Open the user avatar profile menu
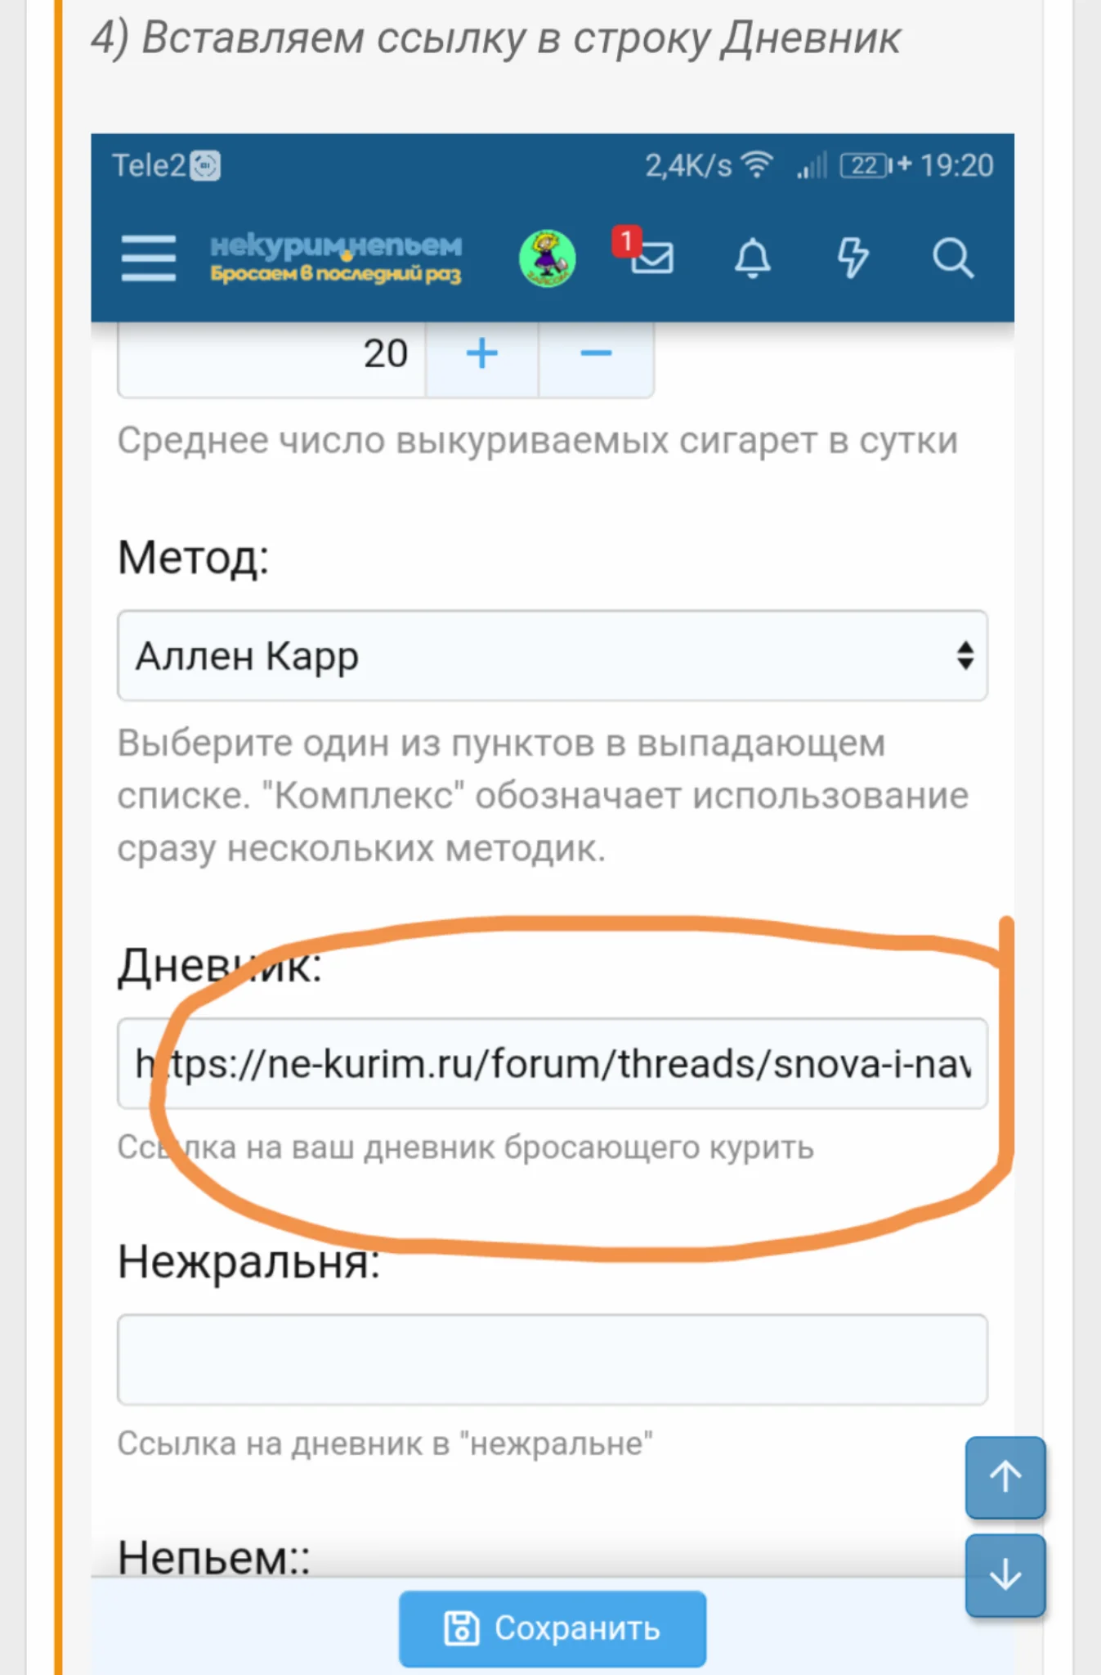This screenshot has height=1675, width=1101. (548, 258)
